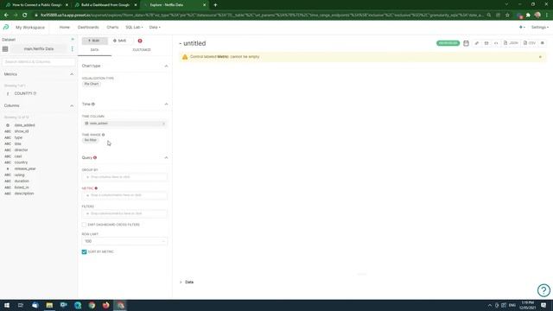This screenshot has width=553, height=311.
Task: Click the embed code brackets icon
Action: (496, 43)
